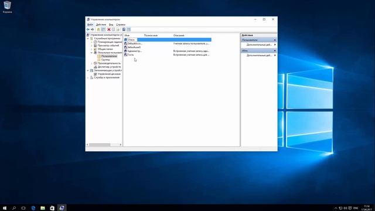This screenshot has height=211, width=375.
Task: Collapse the Локальные пользователи tree node
Action: click(x=91, y=53)
